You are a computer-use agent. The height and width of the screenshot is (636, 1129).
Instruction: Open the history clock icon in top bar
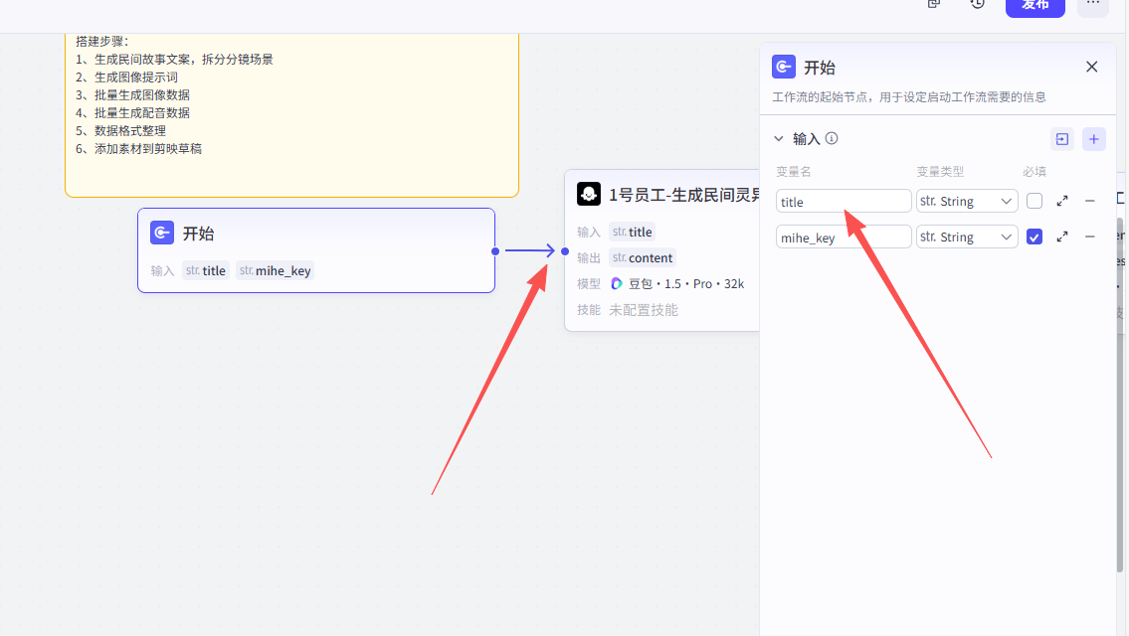point(978,4)
